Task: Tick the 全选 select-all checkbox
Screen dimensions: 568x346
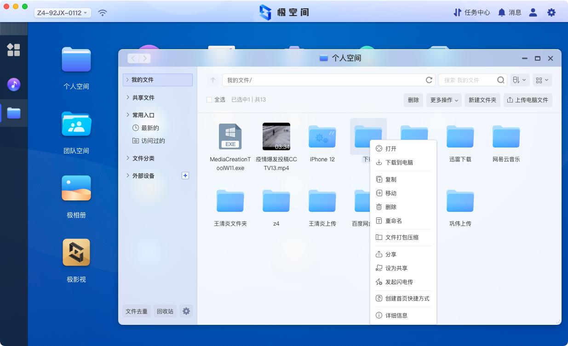Action: 209,100
